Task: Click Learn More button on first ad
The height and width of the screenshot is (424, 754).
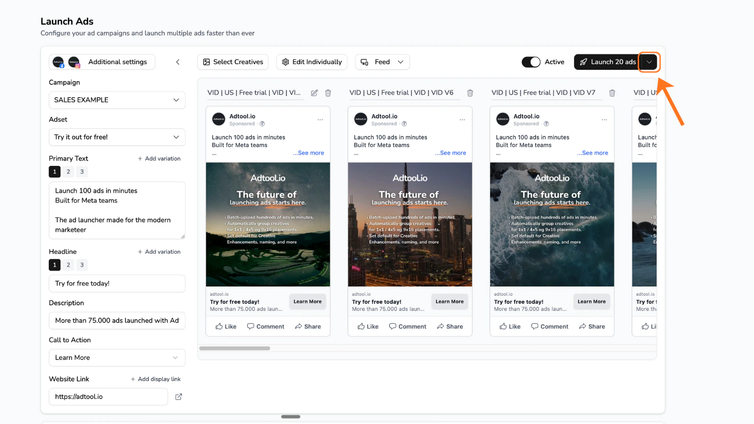Action: (308, 302)
